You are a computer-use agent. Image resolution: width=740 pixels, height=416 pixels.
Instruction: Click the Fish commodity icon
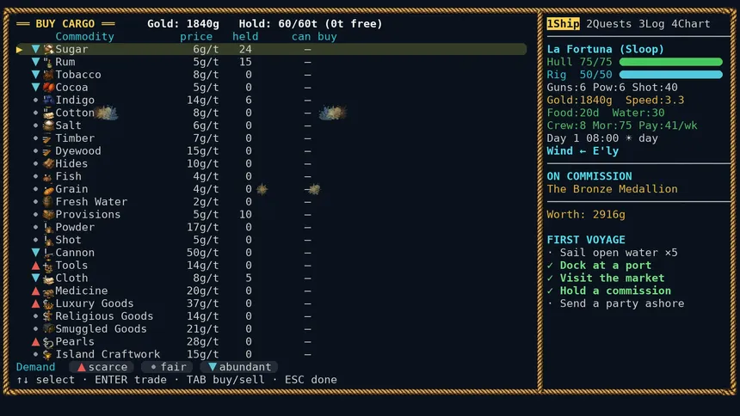click(48, 176)
